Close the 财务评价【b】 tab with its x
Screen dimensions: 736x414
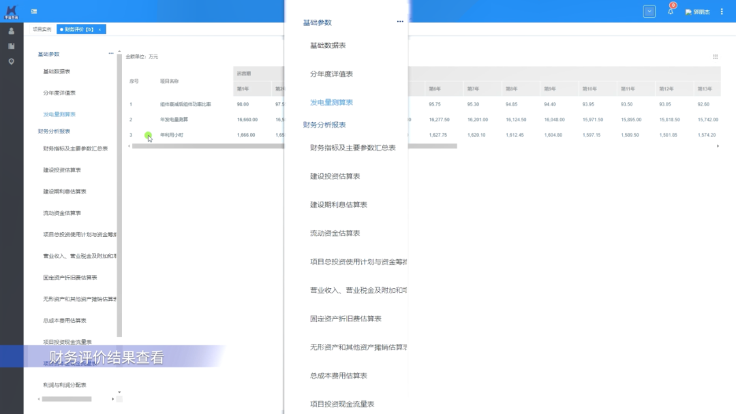pos(99,29)
